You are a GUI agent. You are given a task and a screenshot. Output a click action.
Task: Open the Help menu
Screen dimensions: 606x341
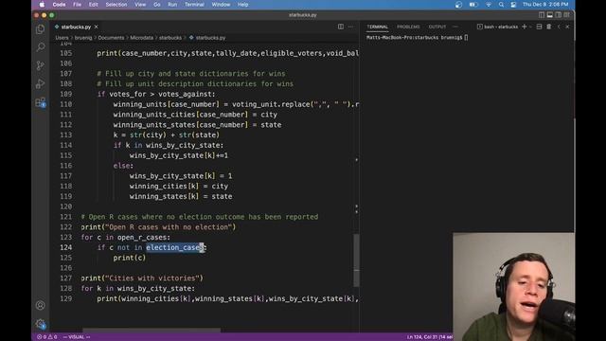coord(242,5)
